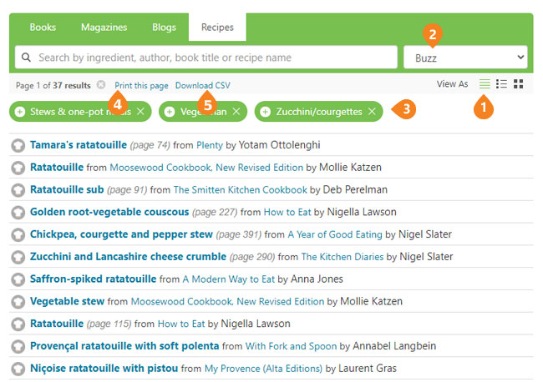This screenshot has width=543, height=382.
Task: Remove the Vegetarian filter
Action: (x=236, y=111)
